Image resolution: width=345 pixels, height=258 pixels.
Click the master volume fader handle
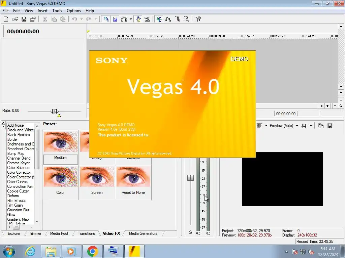[x=191, y=178]
